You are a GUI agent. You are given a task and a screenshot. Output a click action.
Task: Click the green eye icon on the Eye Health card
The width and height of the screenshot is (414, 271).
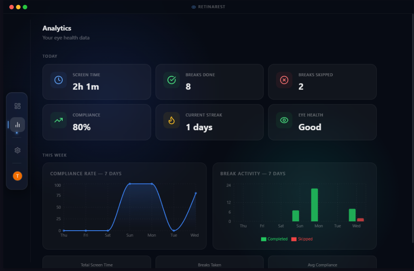[284, 120]
